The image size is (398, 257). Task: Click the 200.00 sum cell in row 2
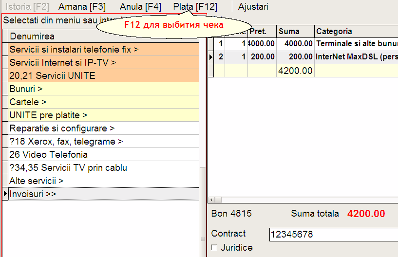[x=295, y=56]
